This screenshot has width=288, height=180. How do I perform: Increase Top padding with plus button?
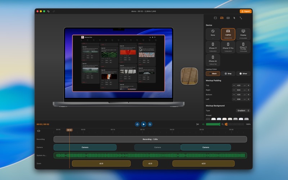point(248,85)
